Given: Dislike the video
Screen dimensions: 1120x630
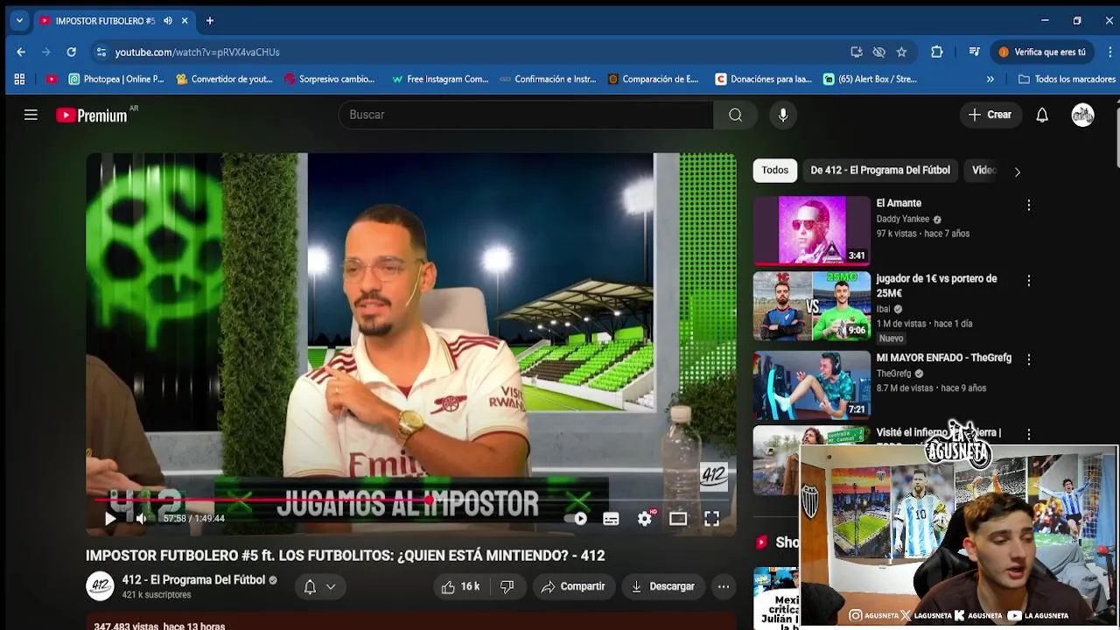Looking at the screenshot, I should point(507,587).
